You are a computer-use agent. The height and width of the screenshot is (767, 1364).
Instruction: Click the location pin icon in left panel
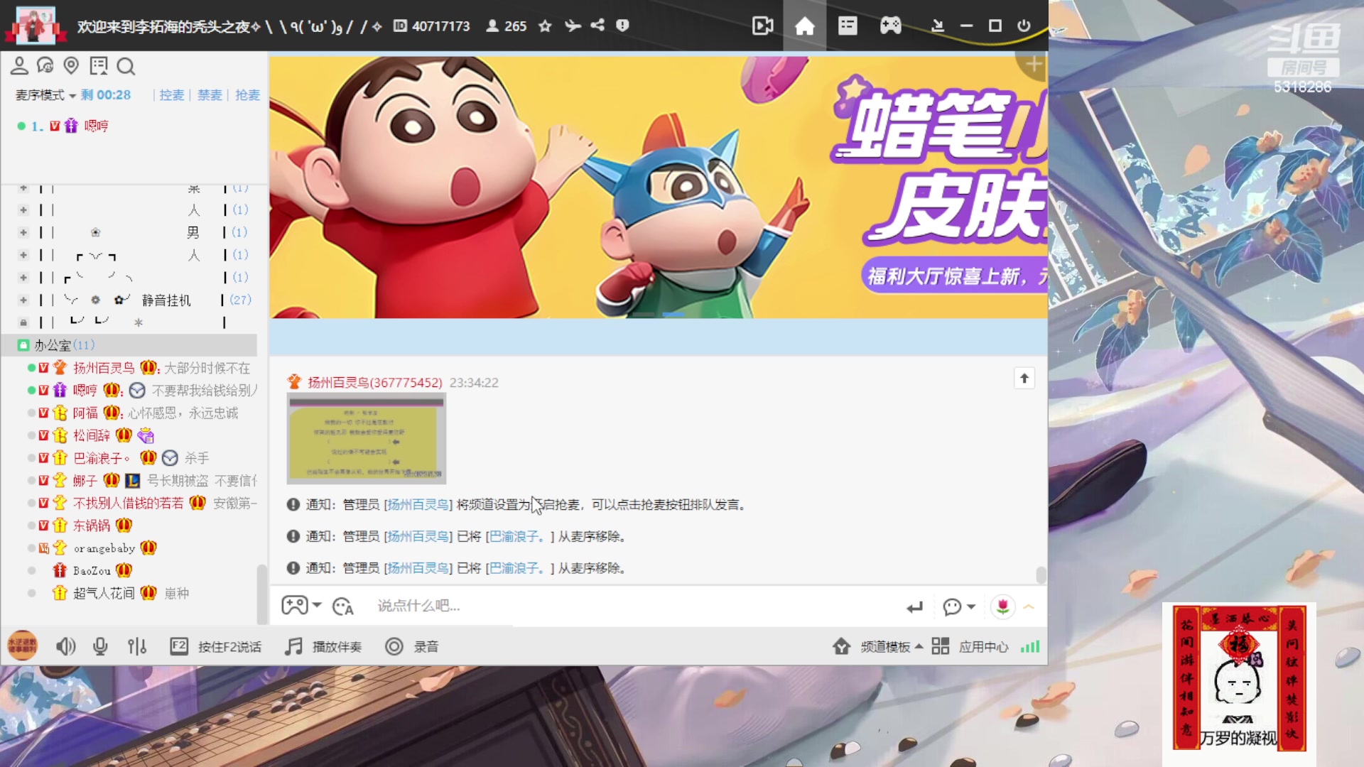[71, 66]
